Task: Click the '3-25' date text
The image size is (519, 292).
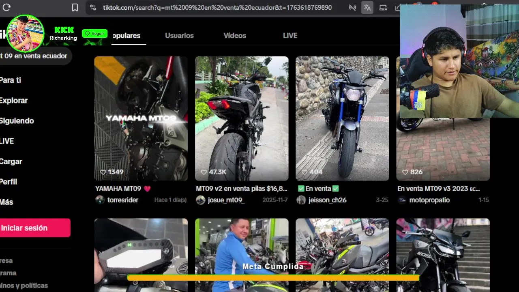Action: pyautogui.click(x=382, y=200)
